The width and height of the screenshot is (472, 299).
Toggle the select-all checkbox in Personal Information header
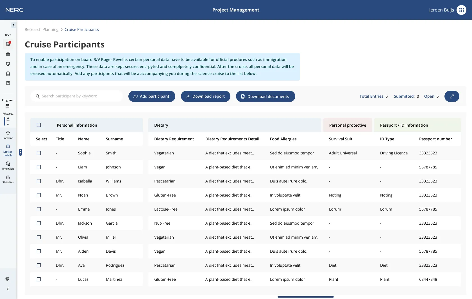click(39, 125)
